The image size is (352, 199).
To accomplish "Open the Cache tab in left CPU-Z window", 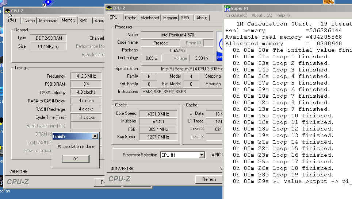I will tap(29, 21).
